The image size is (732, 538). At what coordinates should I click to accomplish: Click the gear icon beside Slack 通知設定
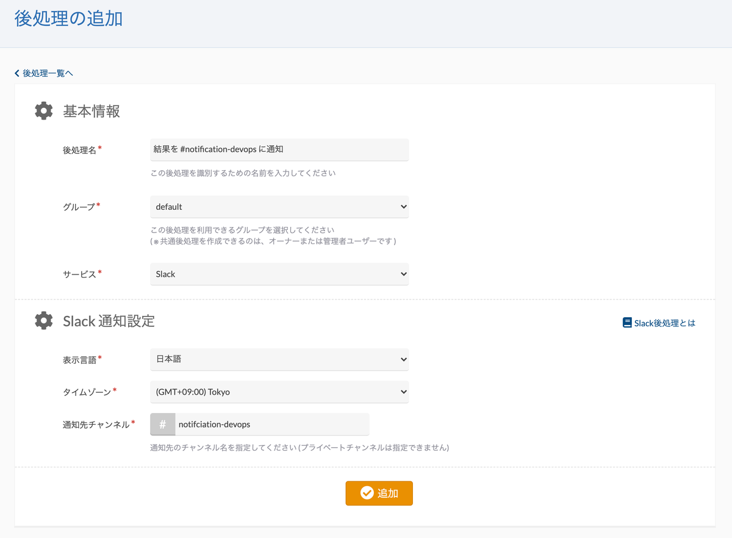click(x=43, y=320)
